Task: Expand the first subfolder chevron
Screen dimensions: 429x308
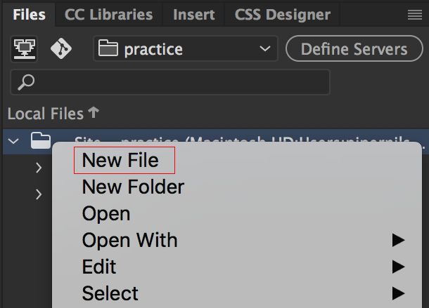Action: (x=39, y=168)
